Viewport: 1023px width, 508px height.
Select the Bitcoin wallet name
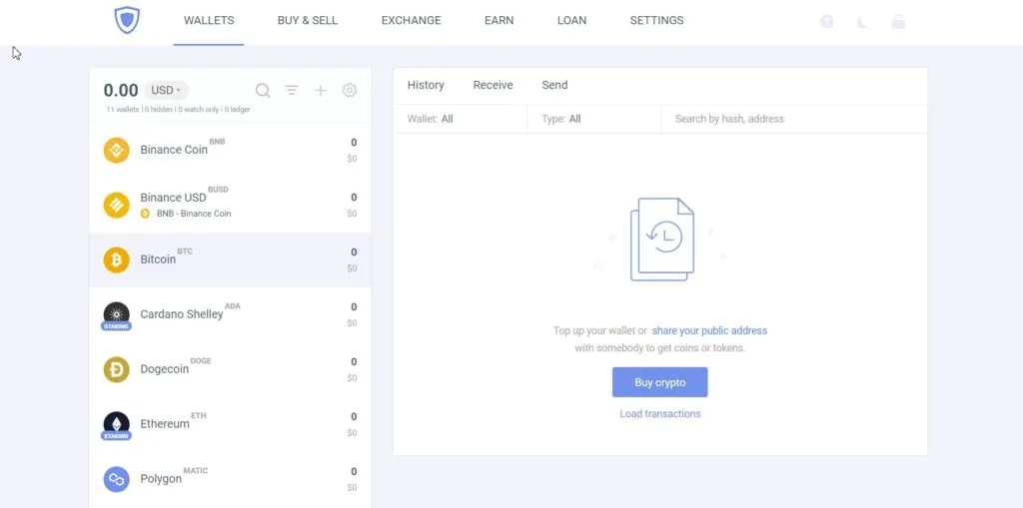pyautogui.click(x=158, y=259)
